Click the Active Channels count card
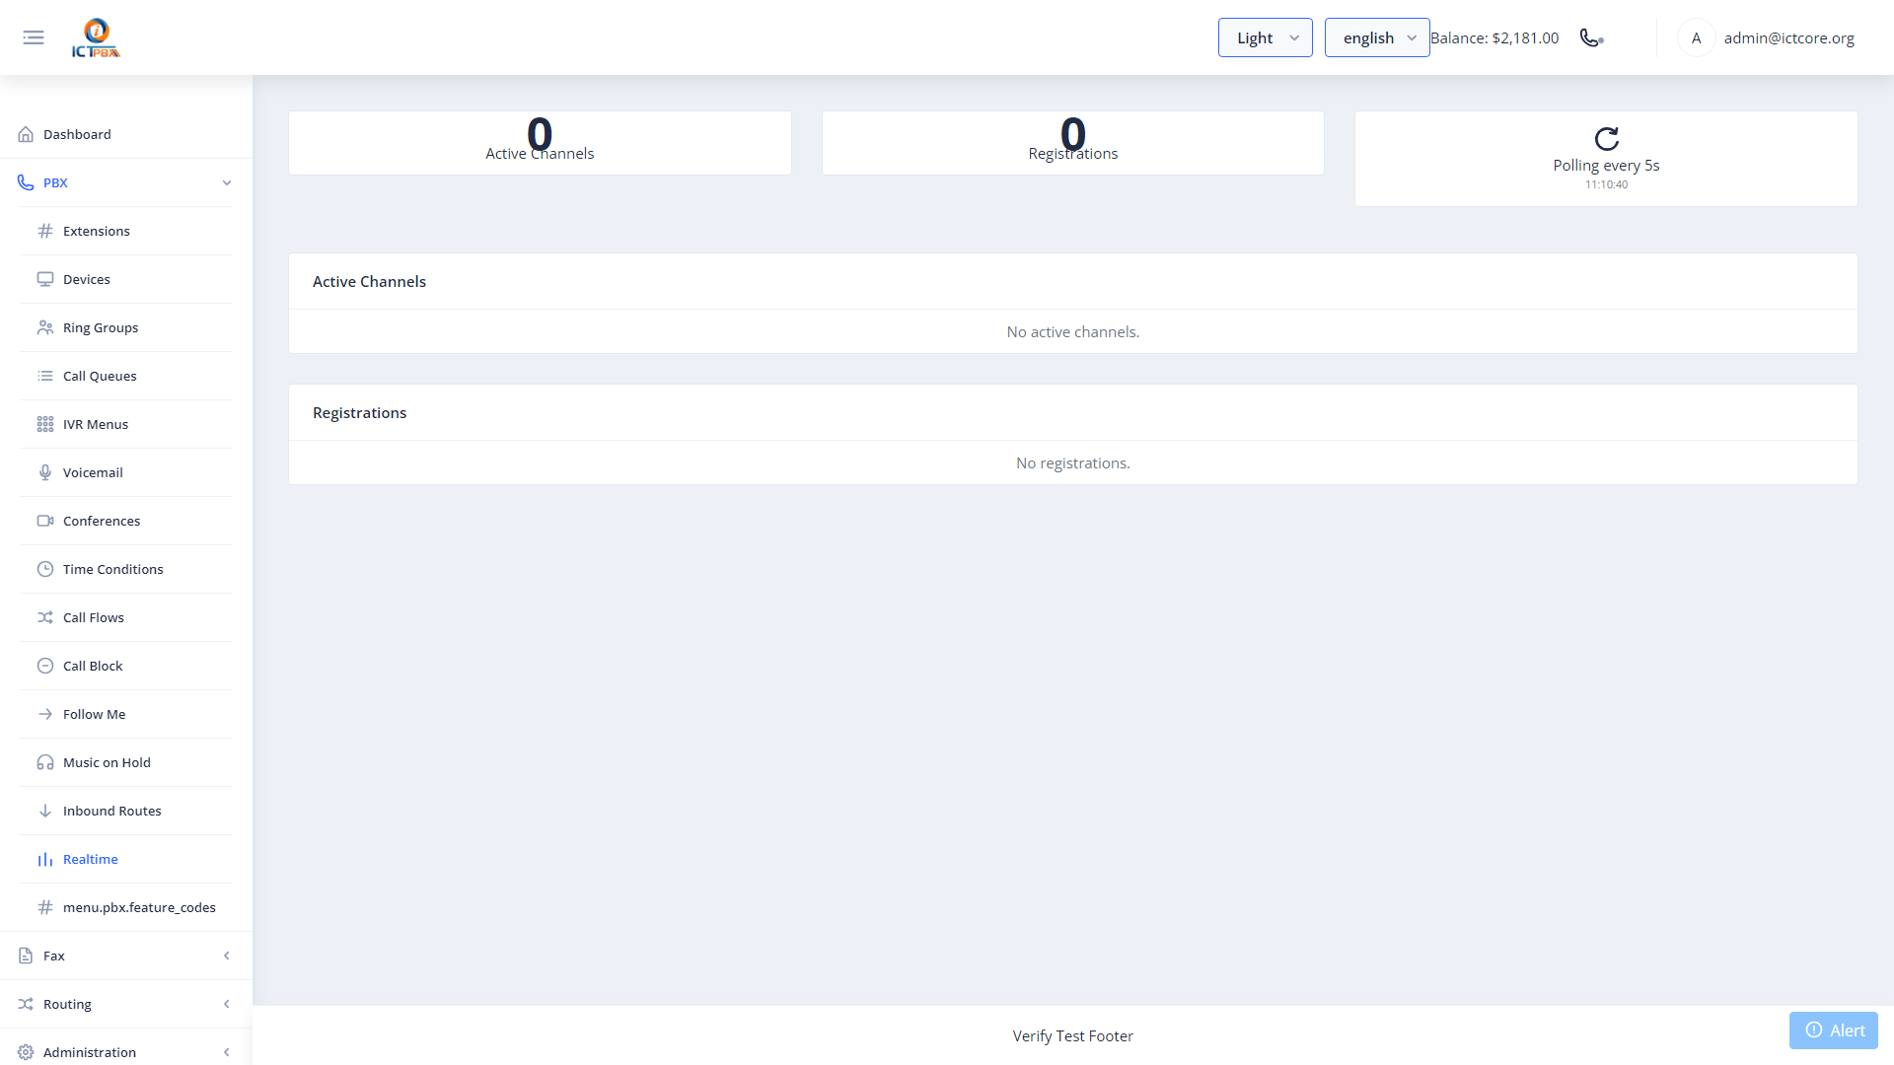 (540, 143)
